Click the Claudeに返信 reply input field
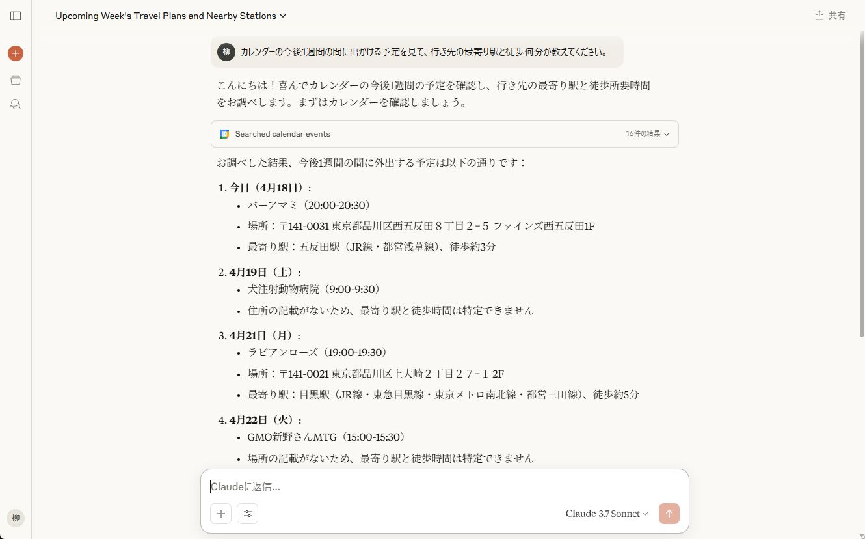The image size is (865, 539). [x=444, y=486]
